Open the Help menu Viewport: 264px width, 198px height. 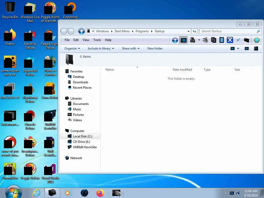point(108,40)
